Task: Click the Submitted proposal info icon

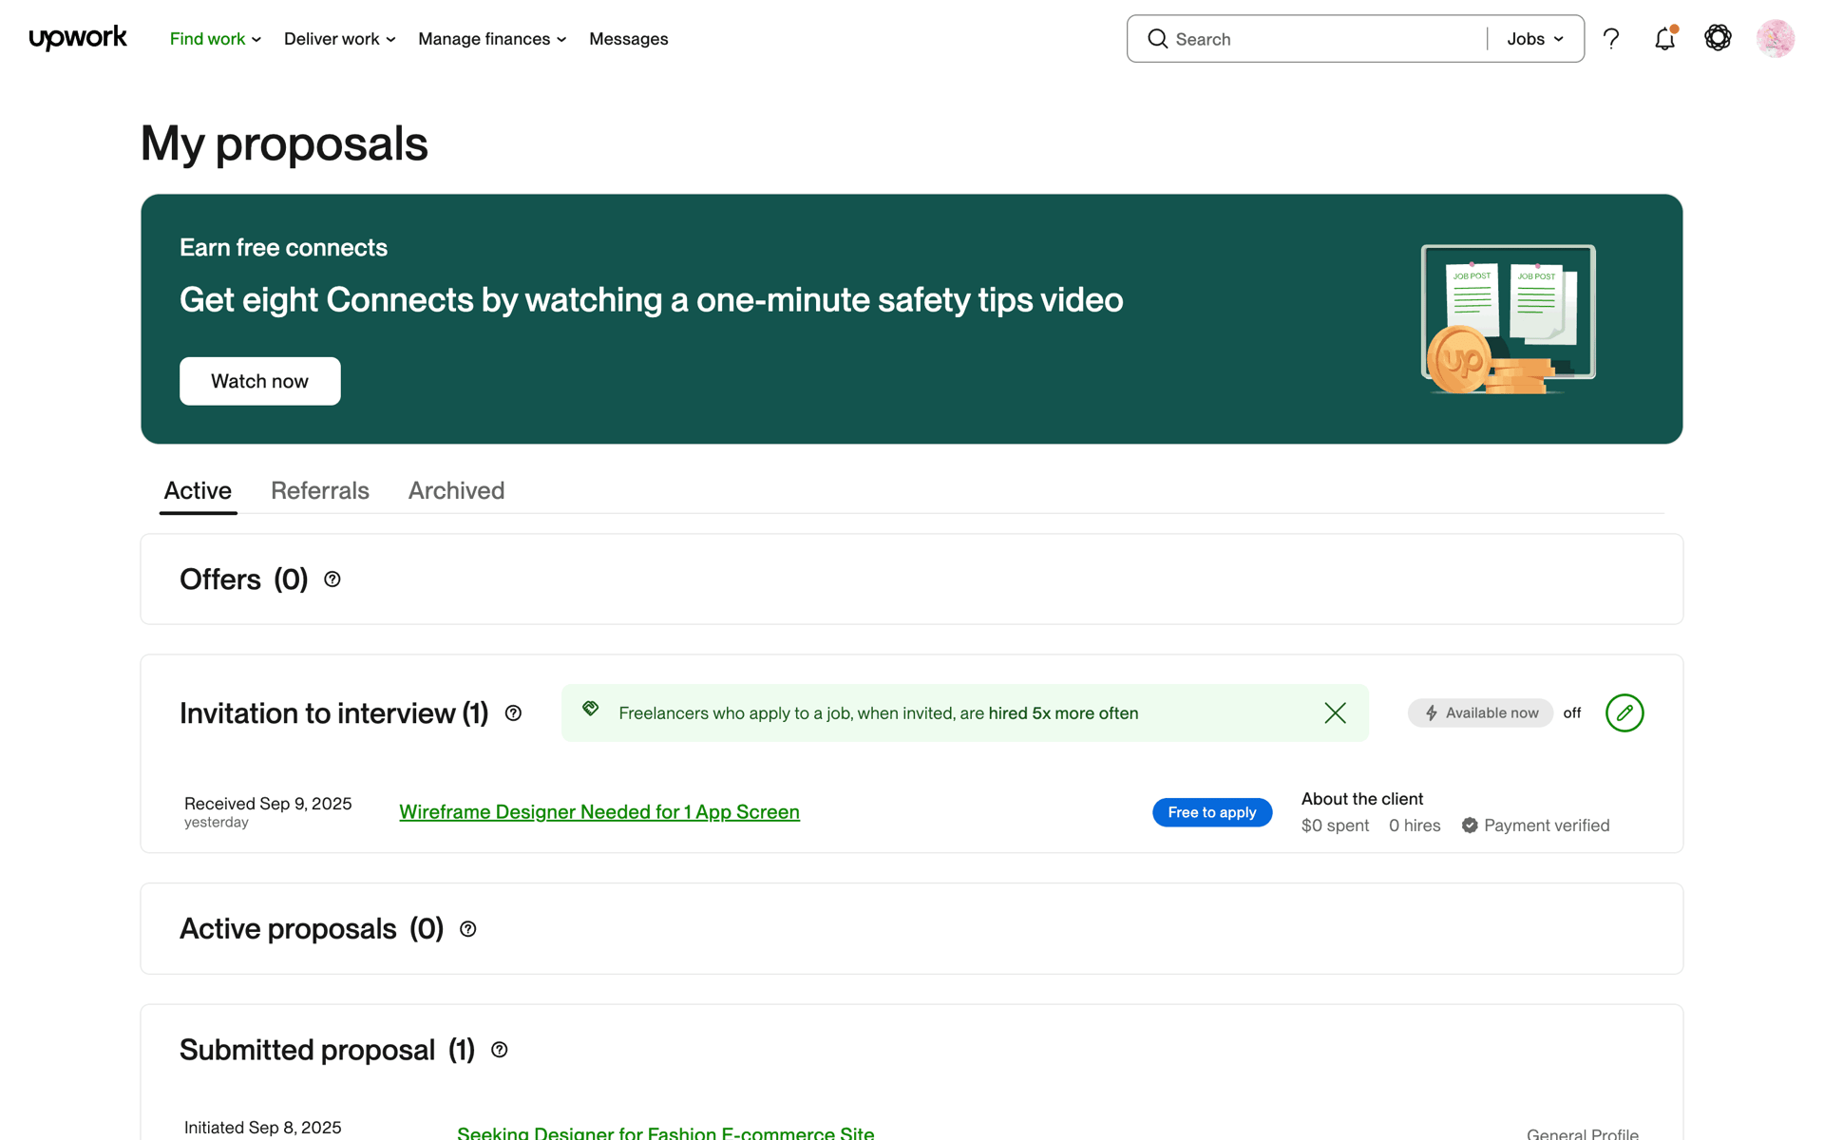Action: pyautogui.click(x=499, y=1050)
